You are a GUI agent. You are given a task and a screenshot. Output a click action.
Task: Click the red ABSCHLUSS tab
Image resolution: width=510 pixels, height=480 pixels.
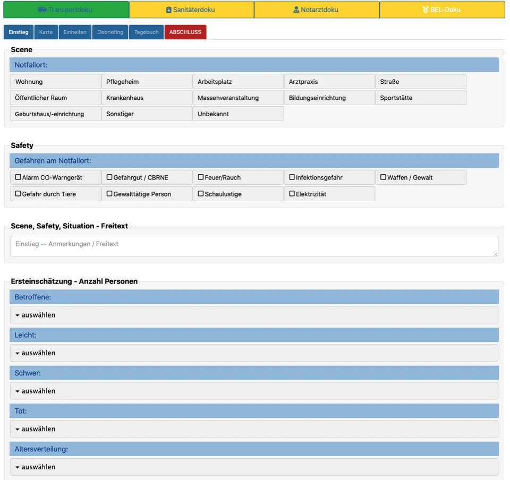(x=185, y=32)
